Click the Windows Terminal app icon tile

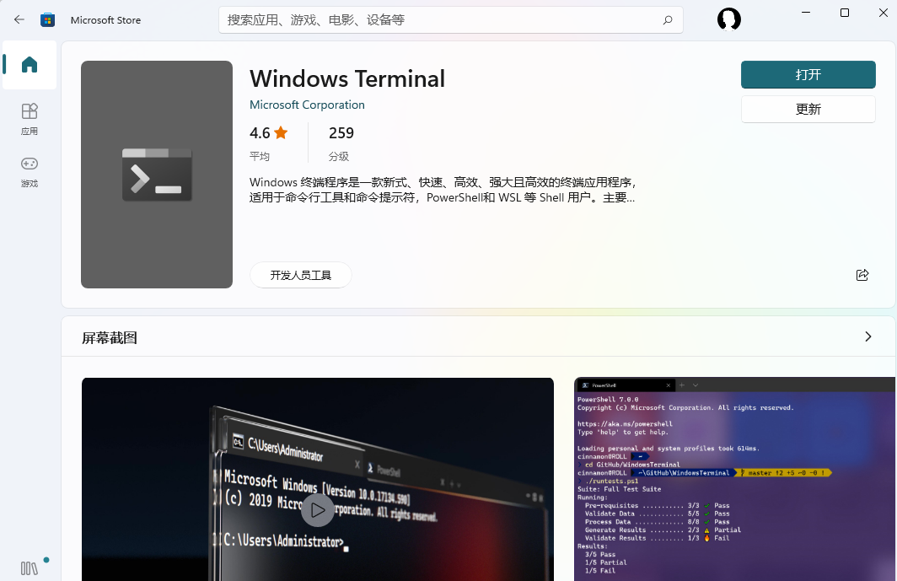tap(157, 175)
